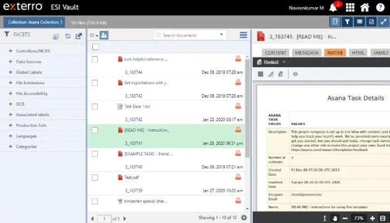Screen dimensions: 390x223
Task: Switch to the HTML tab
Action: pos(358,52)
